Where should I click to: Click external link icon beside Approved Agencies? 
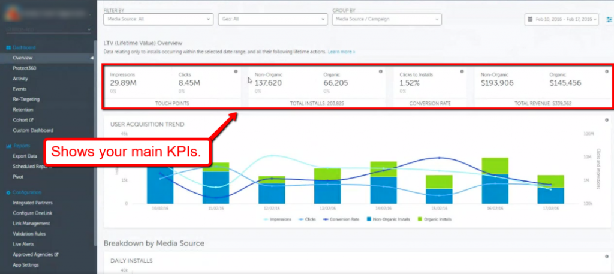(x=56, y=254)
